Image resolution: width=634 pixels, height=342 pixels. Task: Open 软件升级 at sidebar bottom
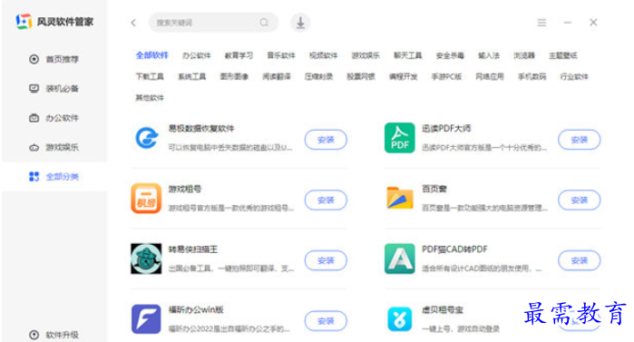coord(54,335)
